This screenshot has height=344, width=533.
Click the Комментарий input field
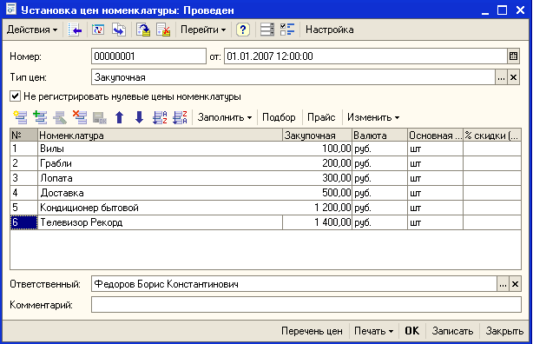coord(306,305)
